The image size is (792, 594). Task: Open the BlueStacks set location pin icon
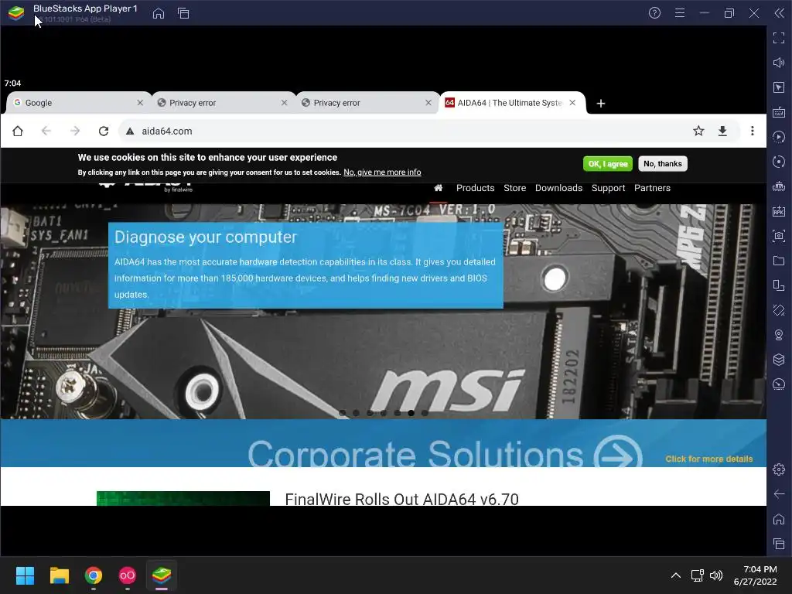click(778, 335)
